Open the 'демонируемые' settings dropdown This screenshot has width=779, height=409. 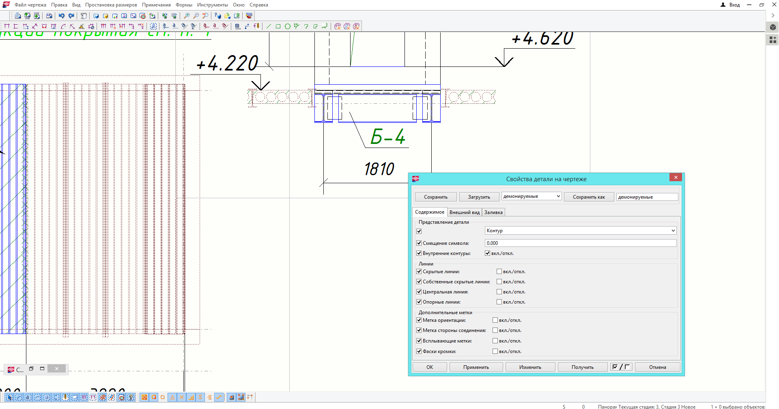(531, 196)
